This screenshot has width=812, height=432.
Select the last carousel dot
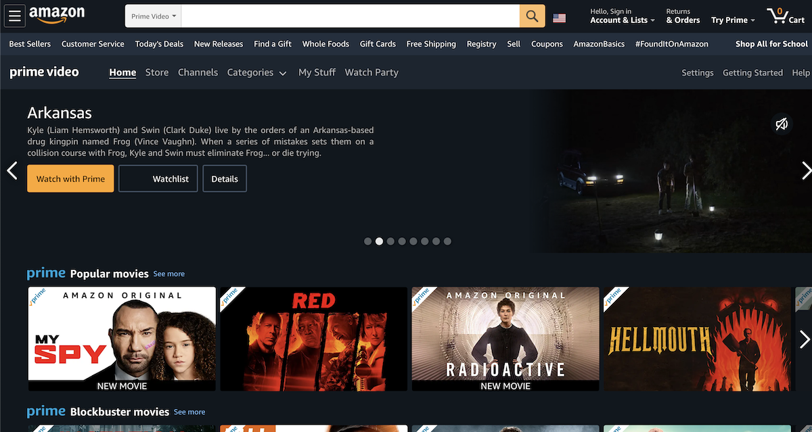447,241
